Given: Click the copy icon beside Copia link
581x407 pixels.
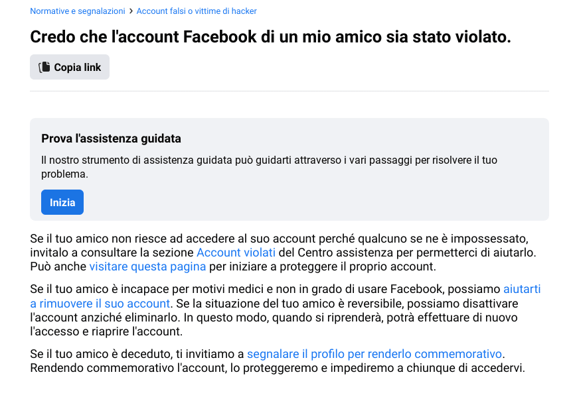Looking at the screenshot, I should tap(44, 67).
